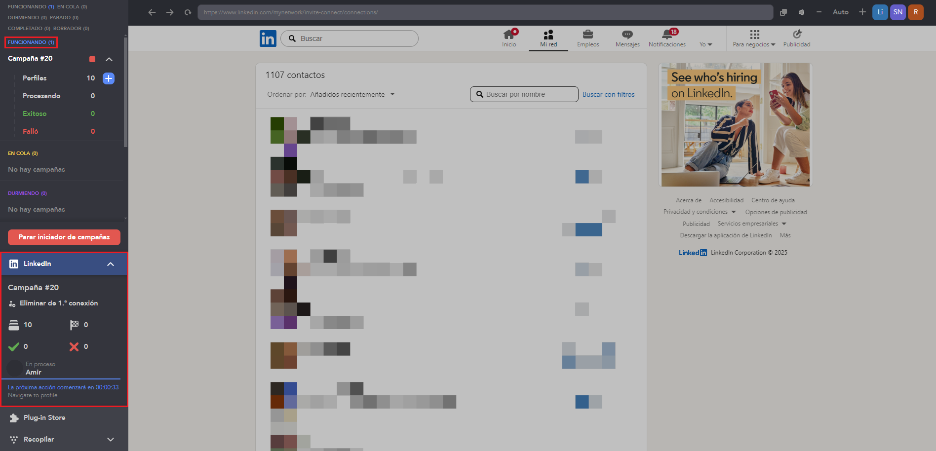Open the Para negocios menu
The height and width of the screenshot is (451, 936).
[x=754, y=38]
